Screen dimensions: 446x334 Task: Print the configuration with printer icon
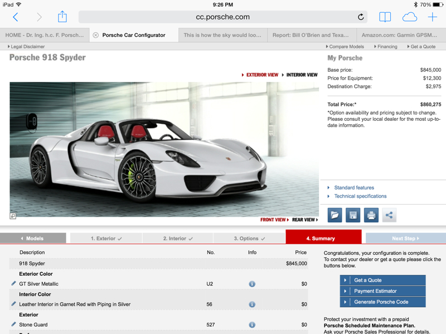(x=371, y=215)
